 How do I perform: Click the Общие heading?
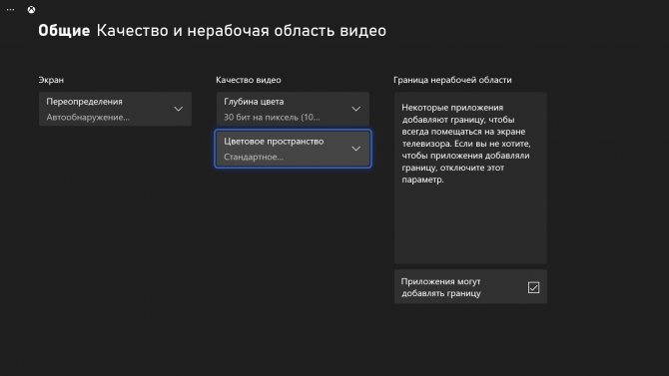(64, 31)
